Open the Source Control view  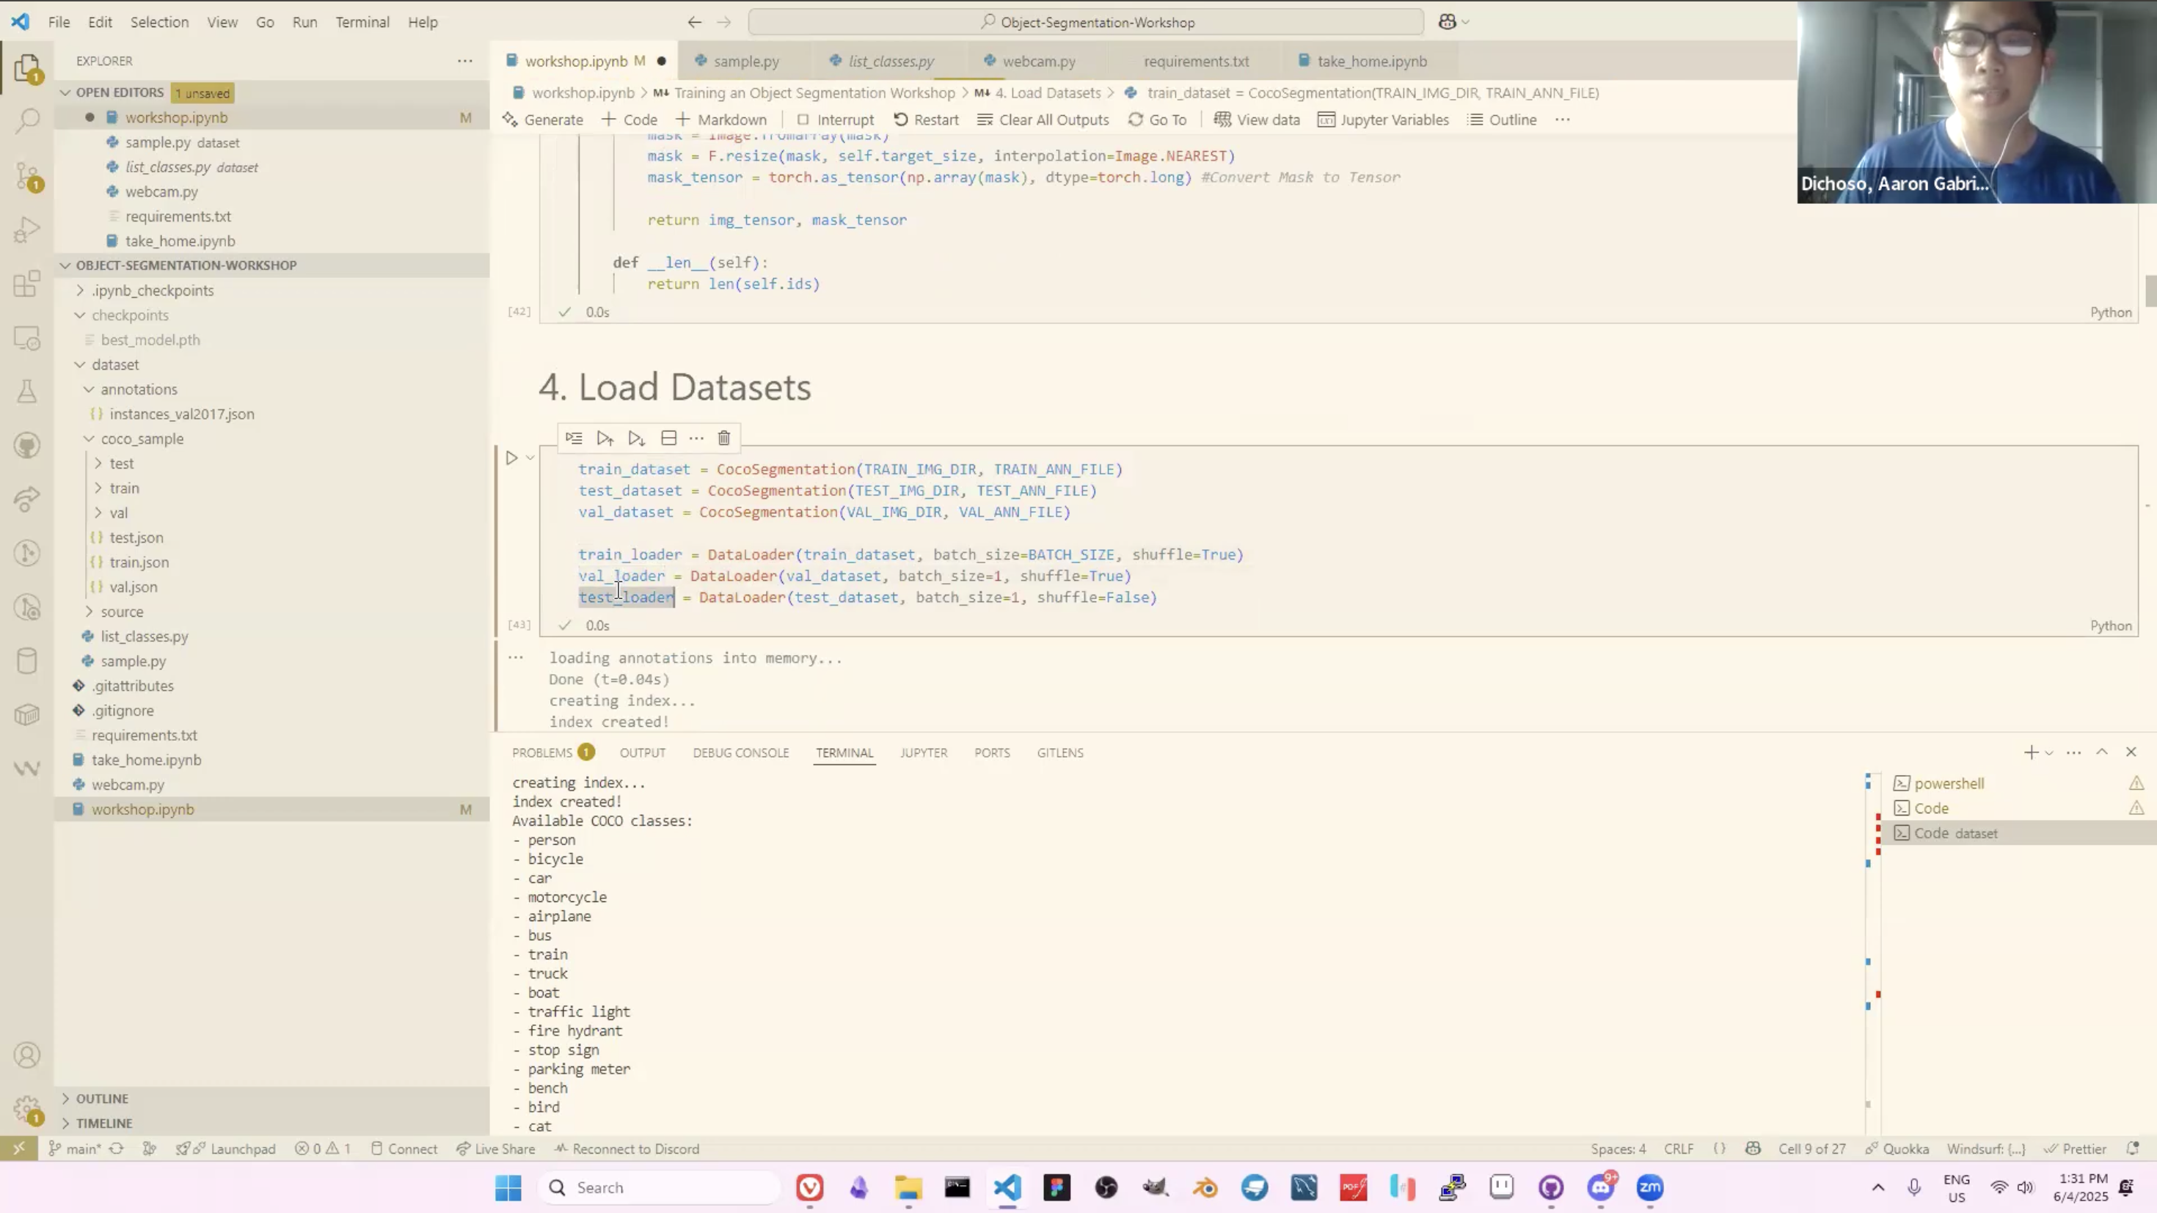28,176
